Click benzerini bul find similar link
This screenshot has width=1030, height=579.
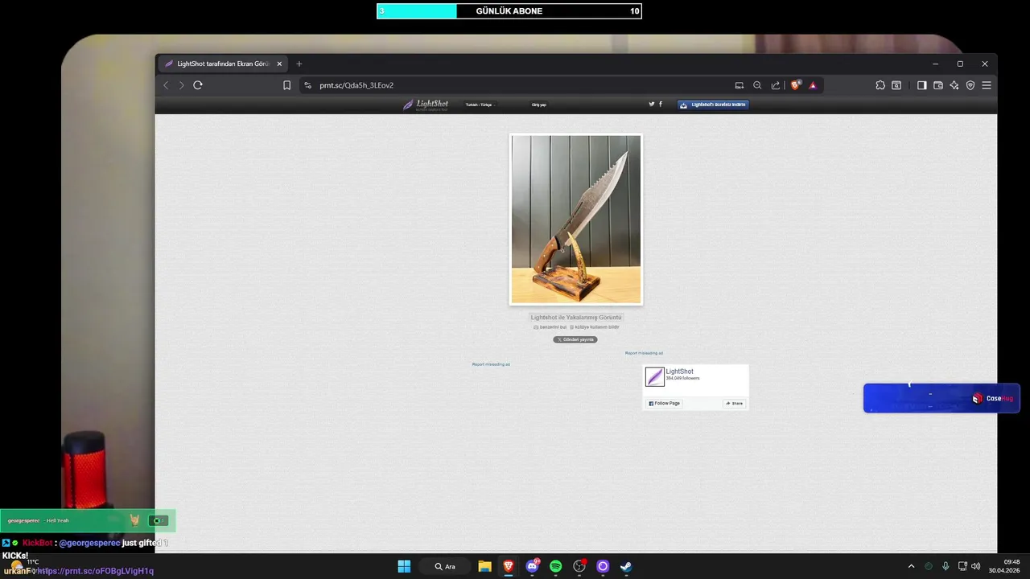550,327
